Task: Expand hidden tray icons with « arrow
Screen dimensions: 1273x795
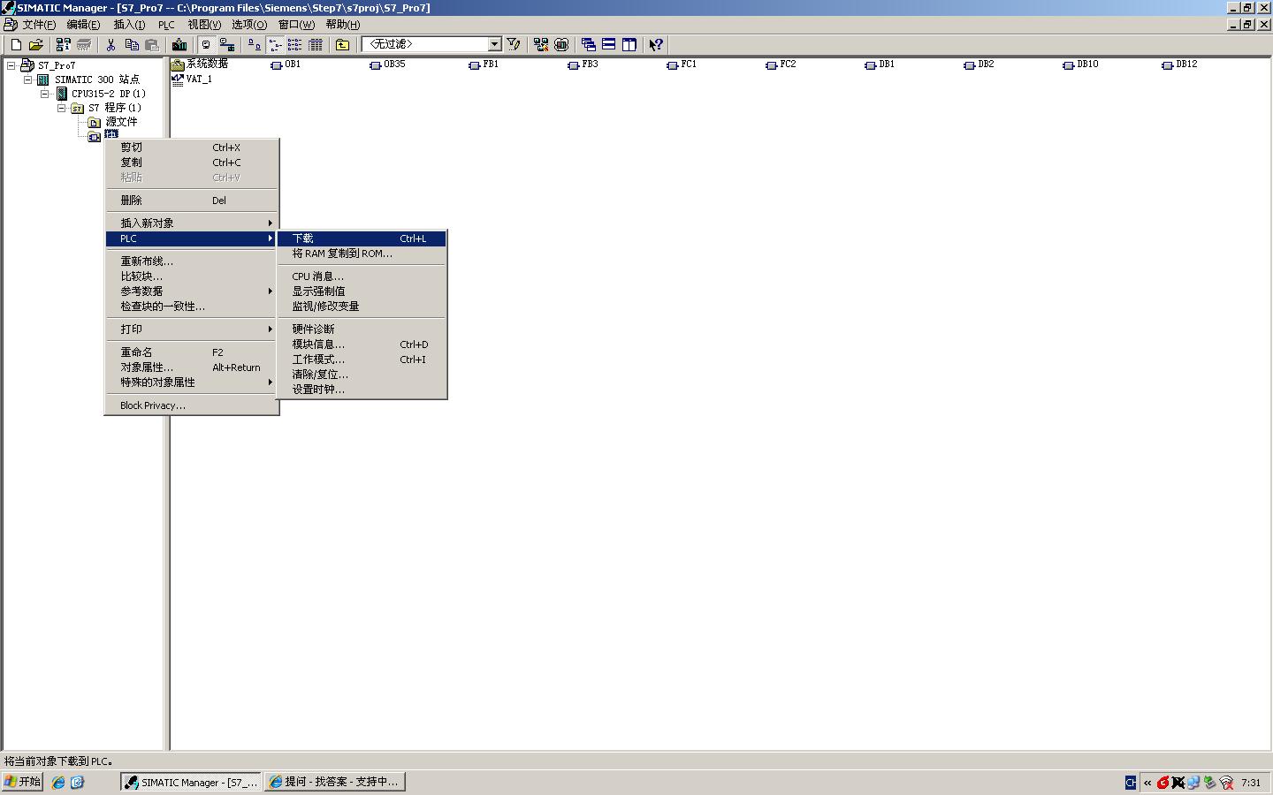Action: [x=1147, y=782]
